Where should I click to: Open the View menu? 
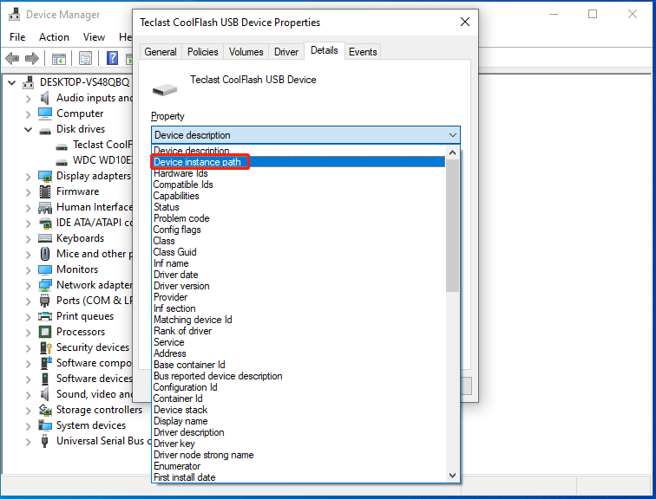[x=94, y=37]
